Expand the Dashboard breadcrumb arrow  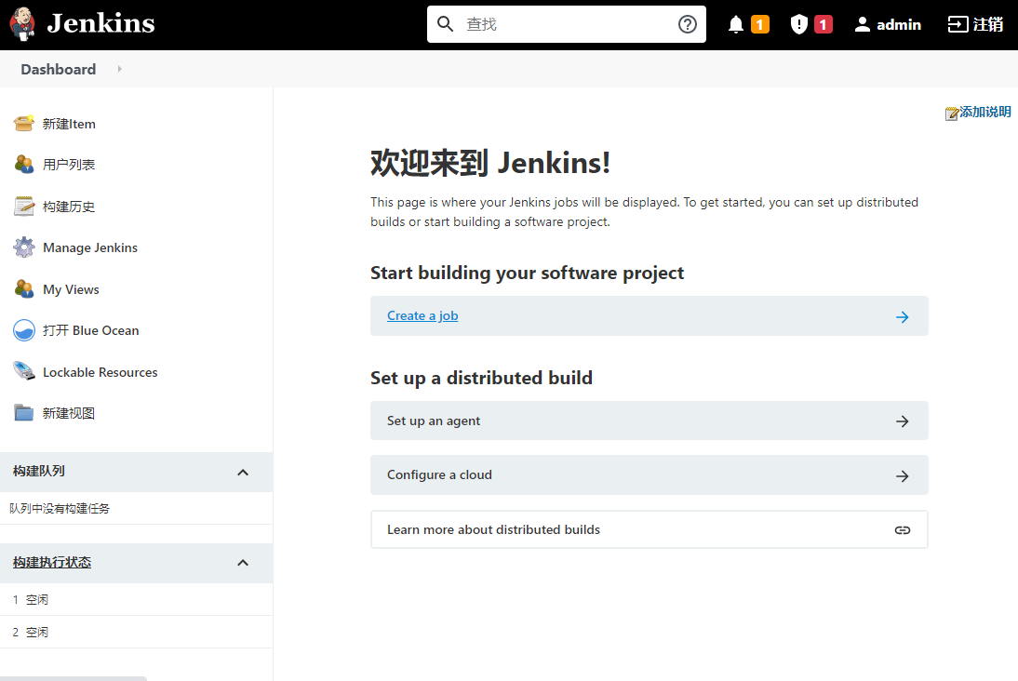coord(119,69)
